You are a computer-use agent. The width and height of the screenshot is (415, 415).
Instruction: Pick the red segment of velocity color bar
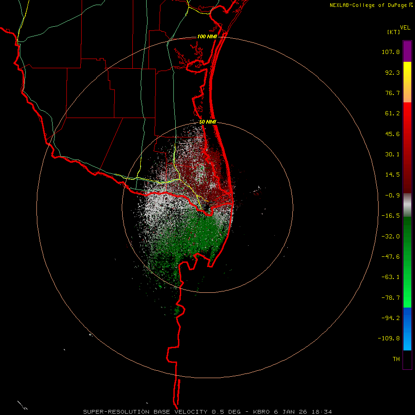407,148
